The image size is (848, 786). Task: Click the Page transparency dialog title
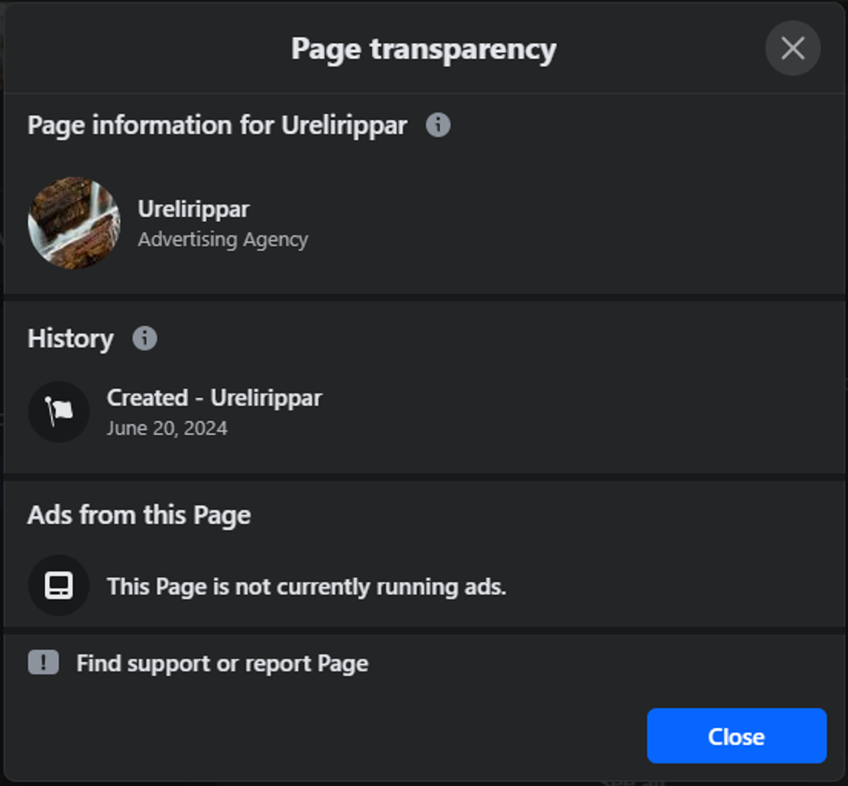[423, 48]
